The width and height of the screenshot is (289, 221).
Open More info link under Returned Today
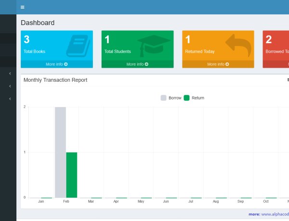(218, 64)
